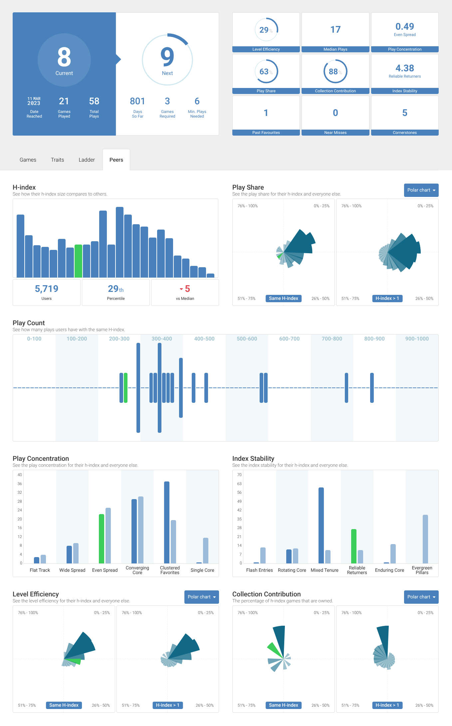Click H-index > 1 label under Play Share
452x726 pixels.
tap(387, 299)
